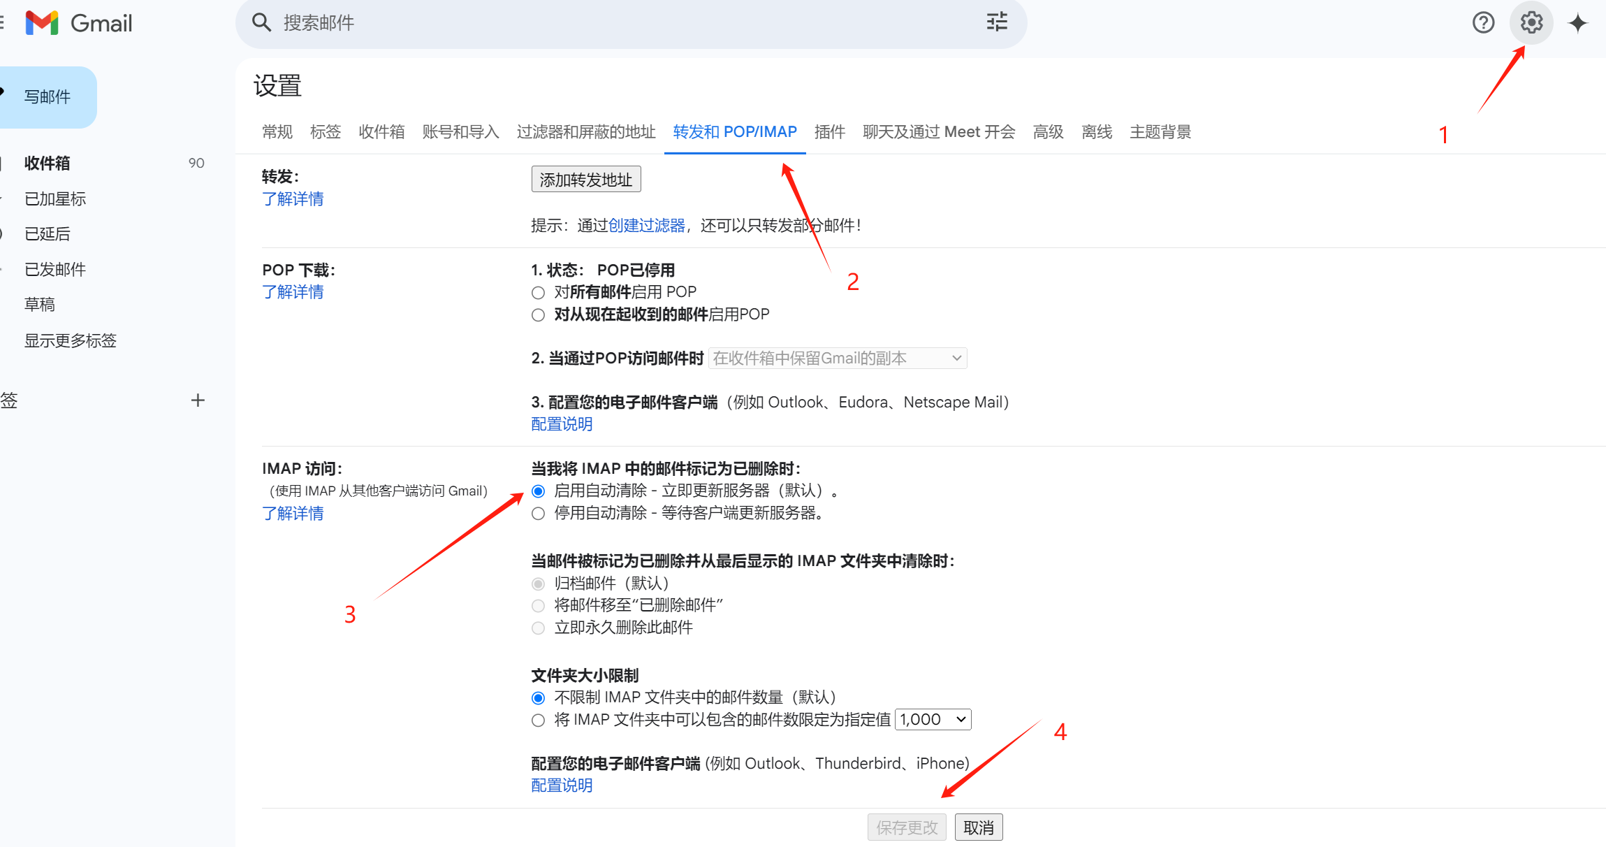Open the Settings gear icon
This screenshot has width=1606, height=847.
tap(1531, 23)
